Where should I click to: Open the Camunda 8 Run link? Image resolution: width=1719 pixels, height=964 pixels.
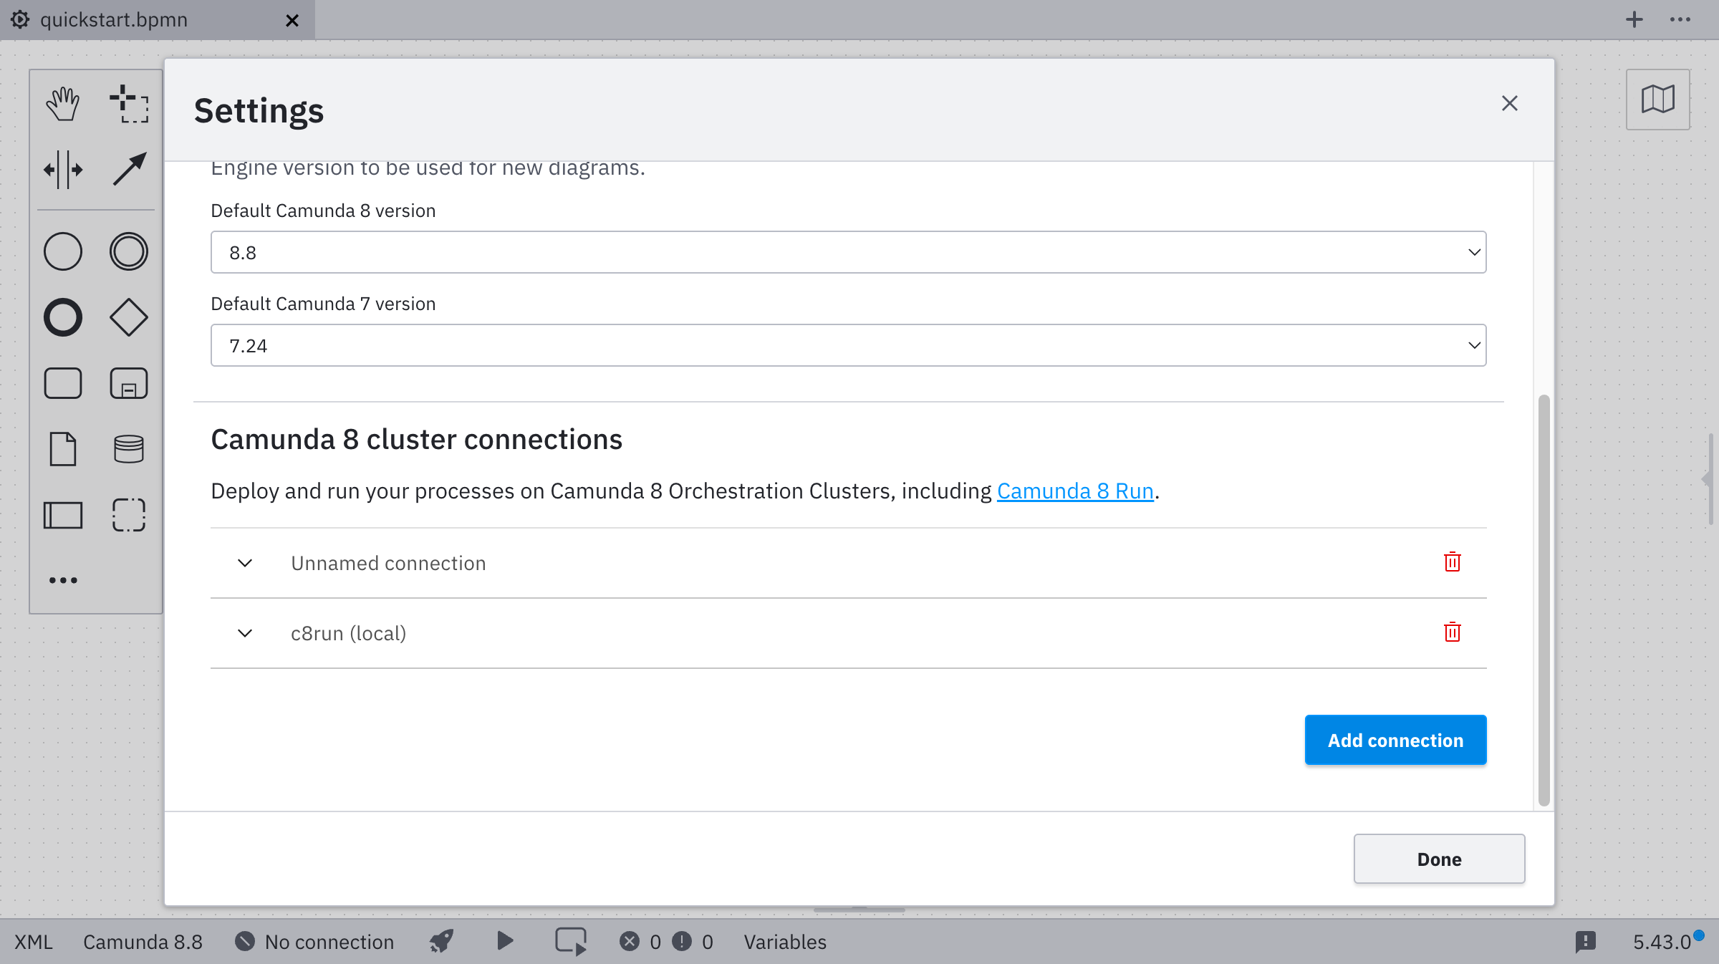(x=1076, y=491)
